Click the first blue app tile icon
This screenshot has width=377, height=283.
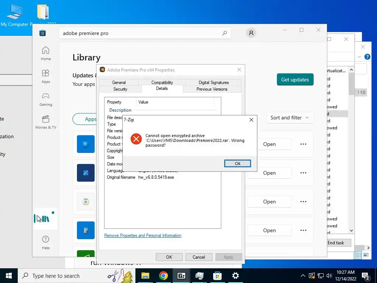[85, 144]
